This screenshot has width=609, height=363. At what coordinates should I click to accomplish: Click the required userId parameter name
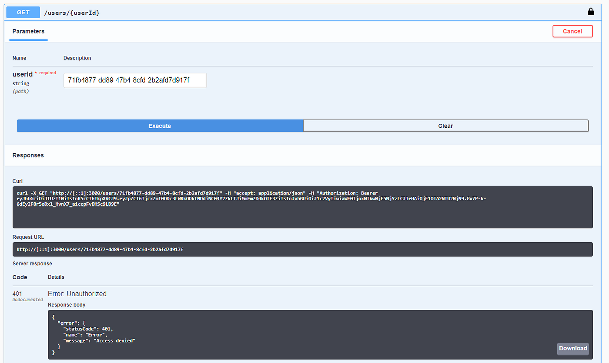click(23, 74)
